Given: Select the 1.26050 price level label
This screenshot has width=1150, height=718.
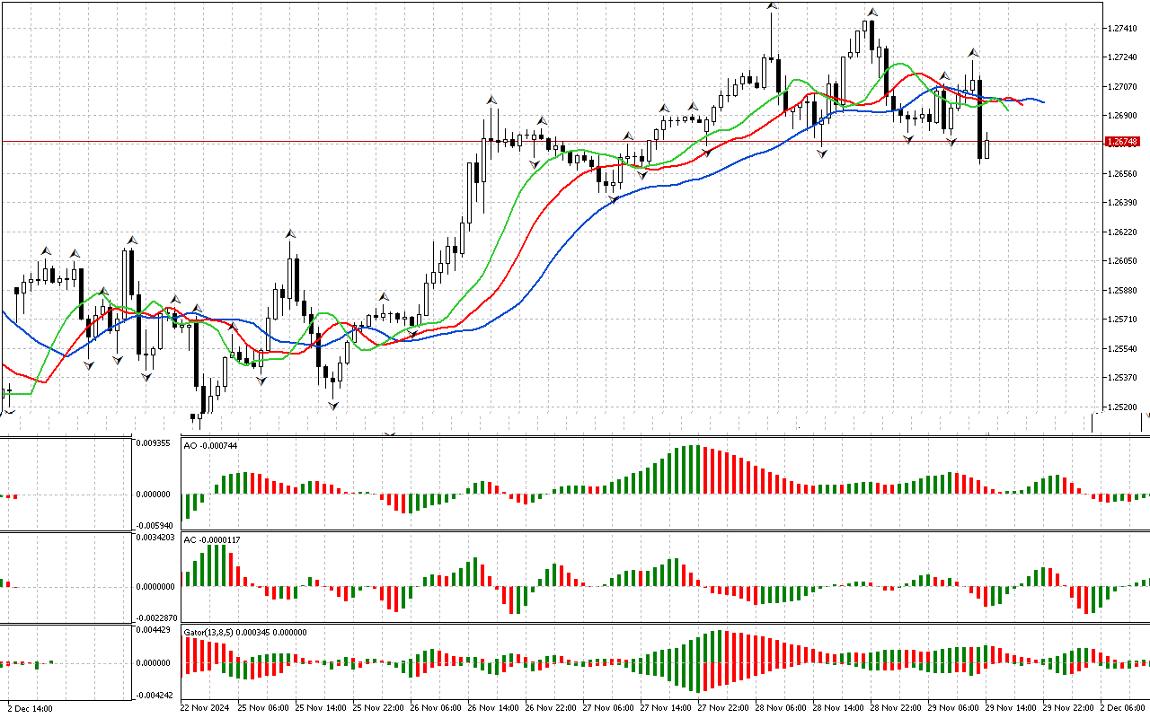Looking at the screenshot, I should [x=1124, y=261].
